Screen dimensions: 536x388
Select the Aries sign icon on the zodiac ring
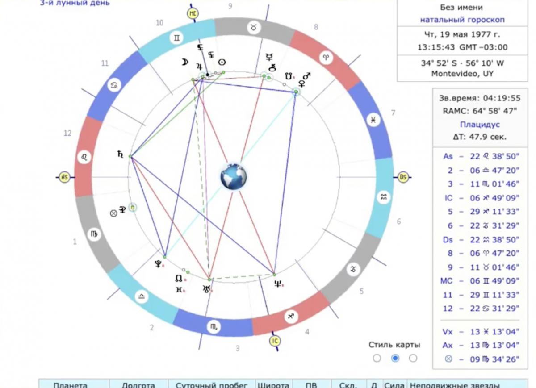pos(326,57)
